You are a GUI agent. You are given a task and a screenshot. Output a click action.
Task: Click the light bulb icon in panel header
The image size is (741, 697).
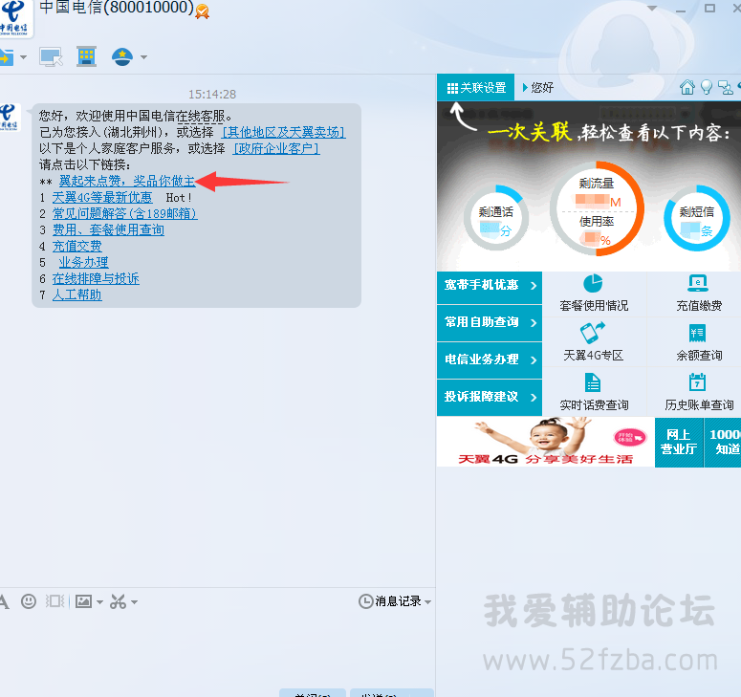point(707,87)
